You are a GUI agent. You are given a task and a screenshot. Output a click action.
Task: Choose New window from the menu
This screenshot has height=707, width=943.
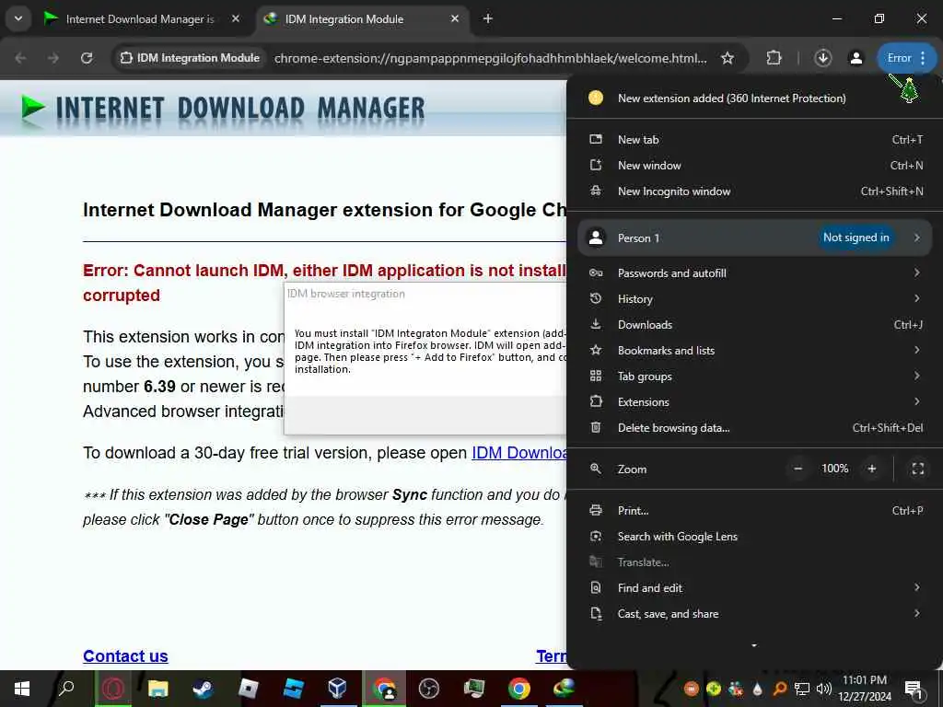(x=755, y=166)
